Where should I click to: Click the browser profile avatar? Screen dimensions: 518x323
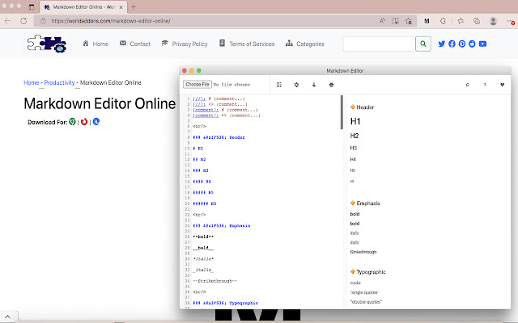tap(493, 21)
